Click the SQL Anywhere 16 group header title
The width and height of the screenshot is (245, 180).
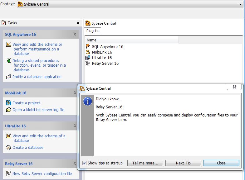pyautogui.click(x=21, y=35)
